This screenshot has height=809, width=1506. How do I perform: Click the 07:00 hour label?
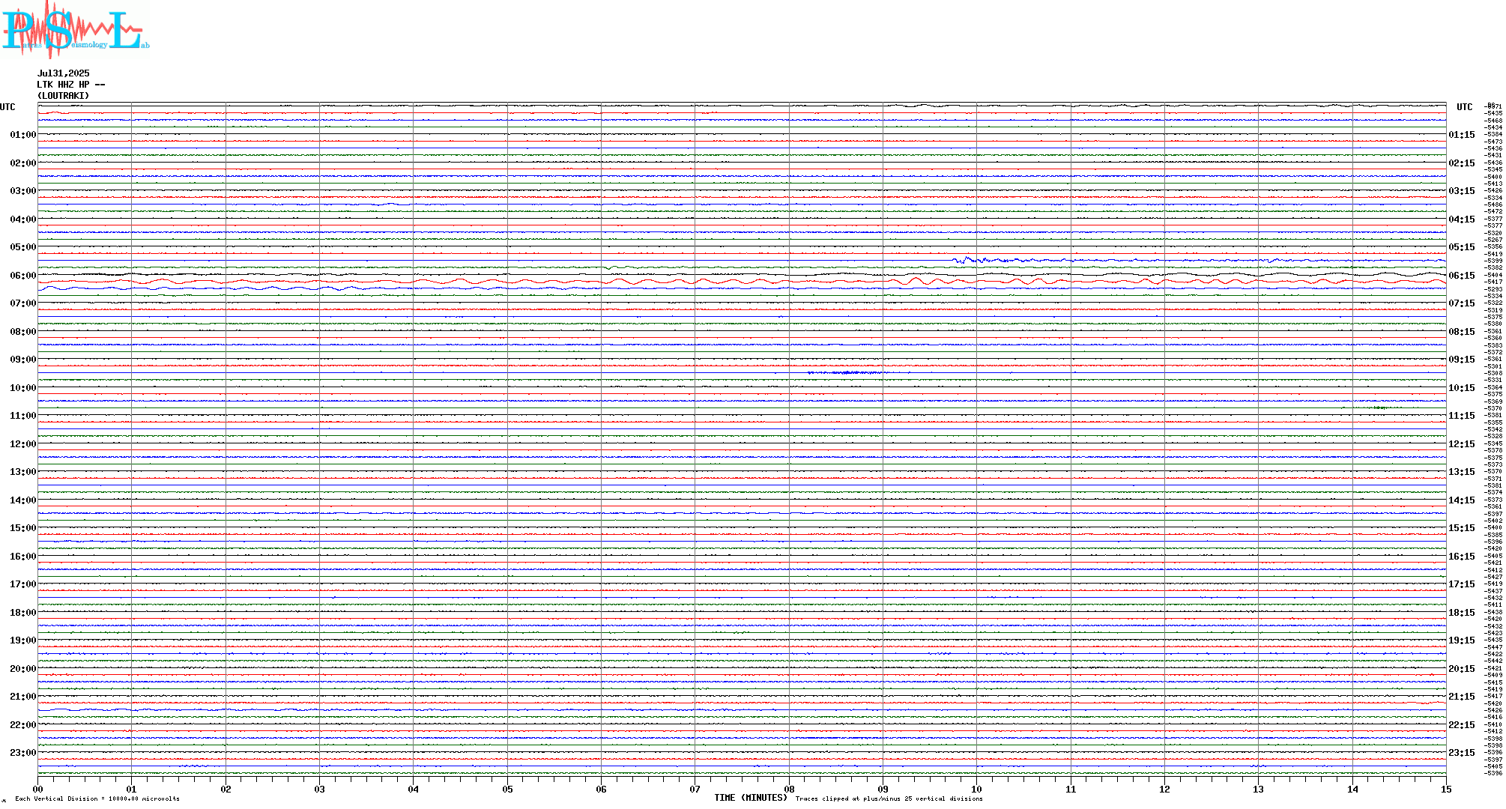tap(23, 303)
